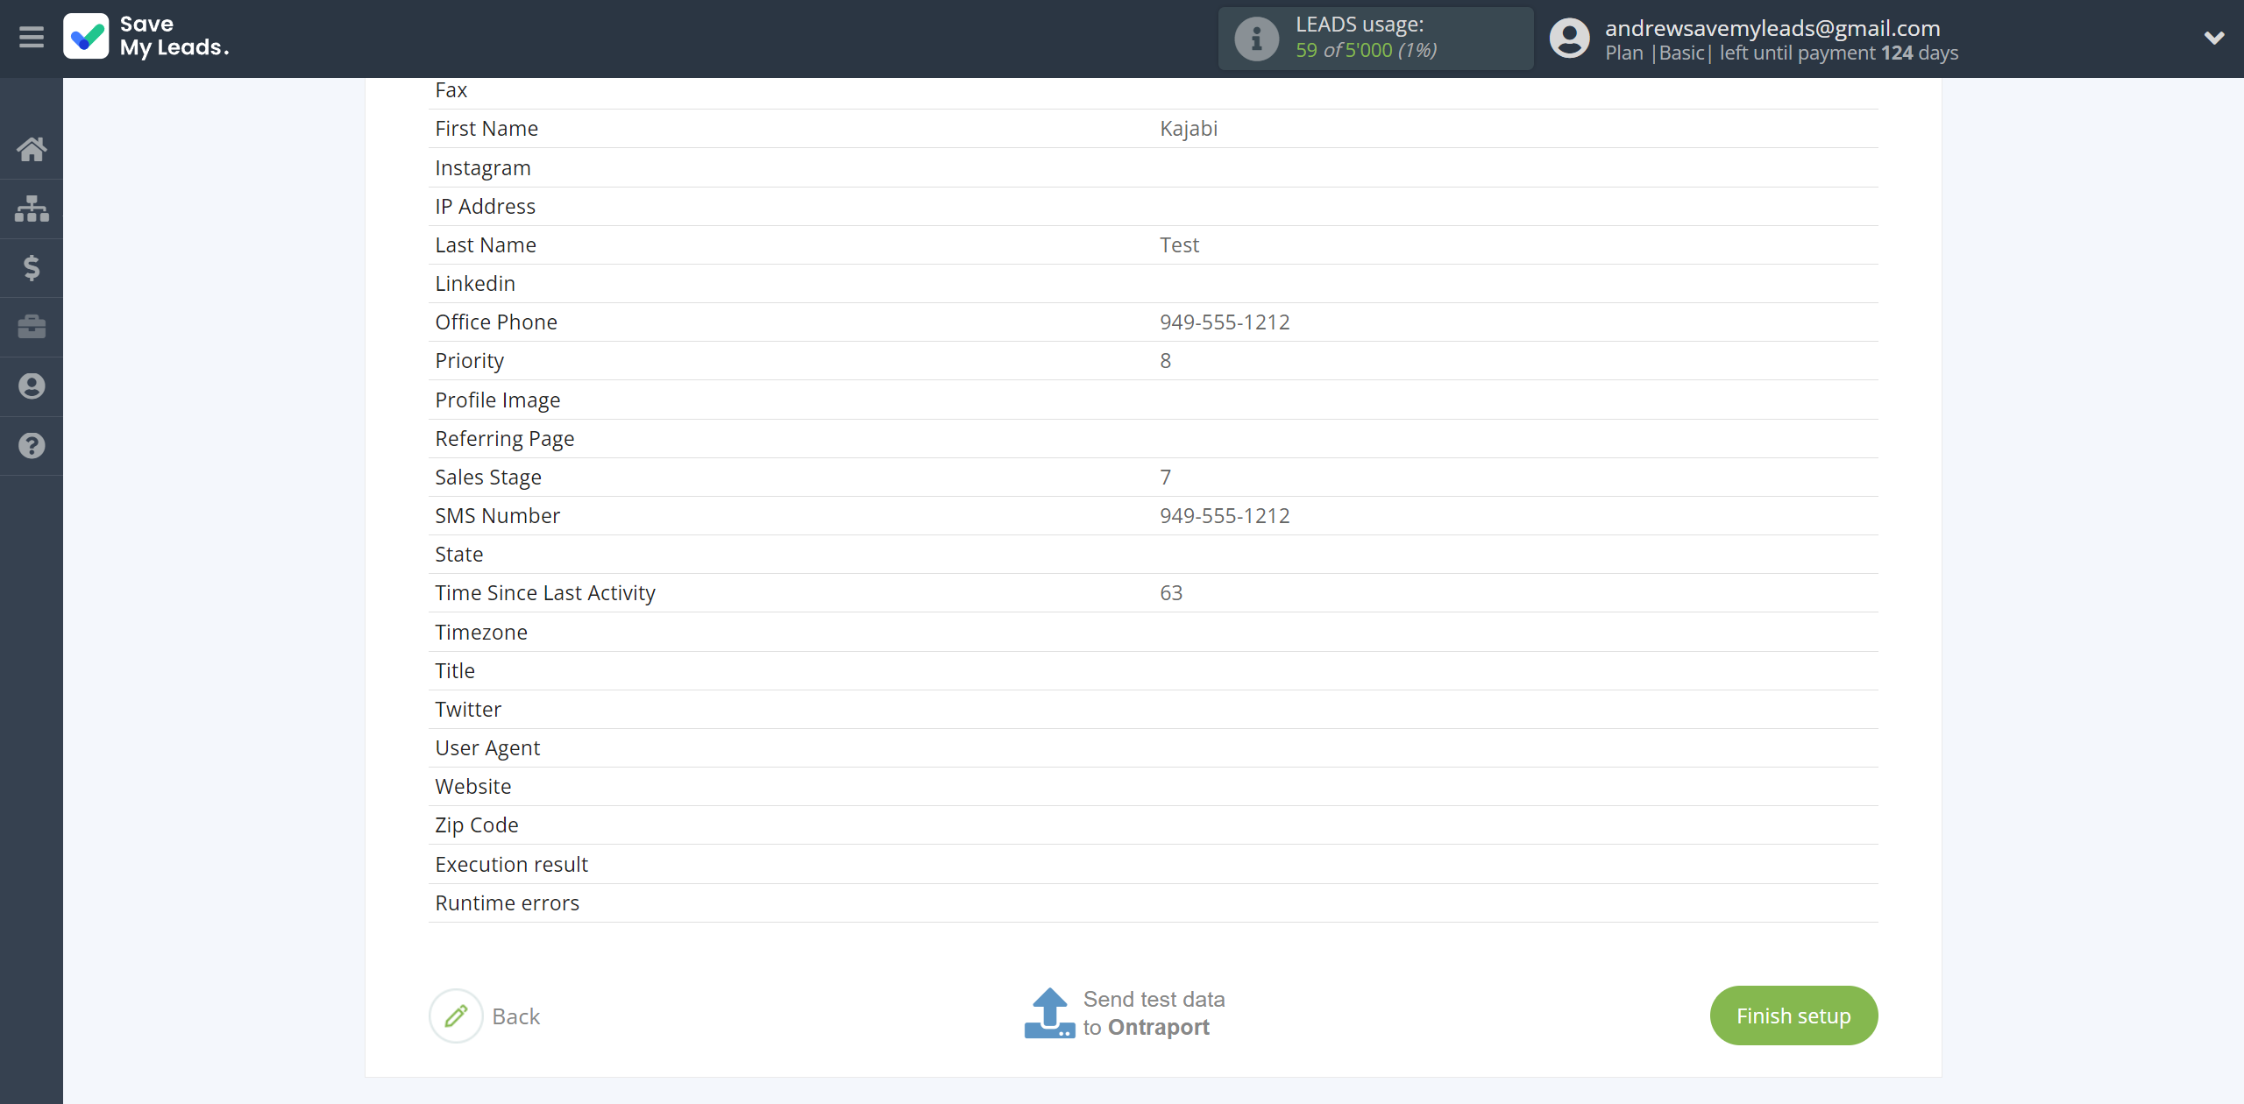Select the User Agent row label
The width and height of the screenshot is (2244, 1104).
pos(487,747)
